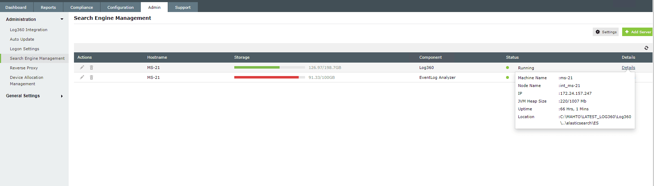Refresh the search engine server list
This screenshot has height=186, width=654.
pyautogui.click(x=646, y=48)
